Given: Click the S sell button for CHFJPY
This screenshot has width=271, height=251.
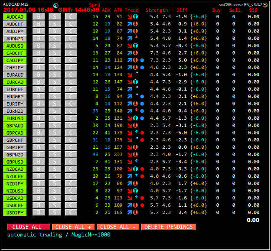Looking at the screenshot, I should pos(55,68).
